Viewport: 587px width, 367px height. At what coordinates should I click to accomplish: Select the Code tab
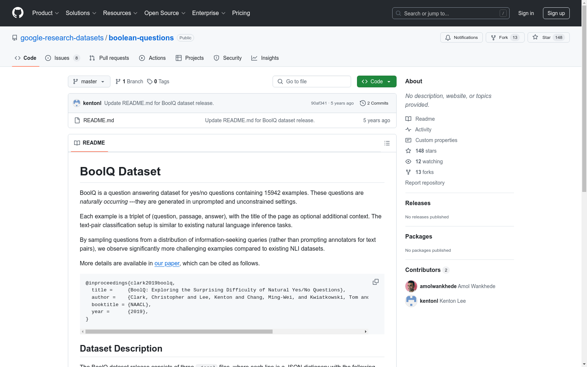(25, 58)
